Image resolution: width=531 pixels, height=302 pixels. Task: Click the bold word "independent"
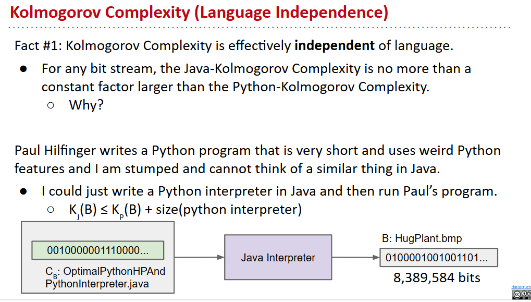[x=335, y=45]
